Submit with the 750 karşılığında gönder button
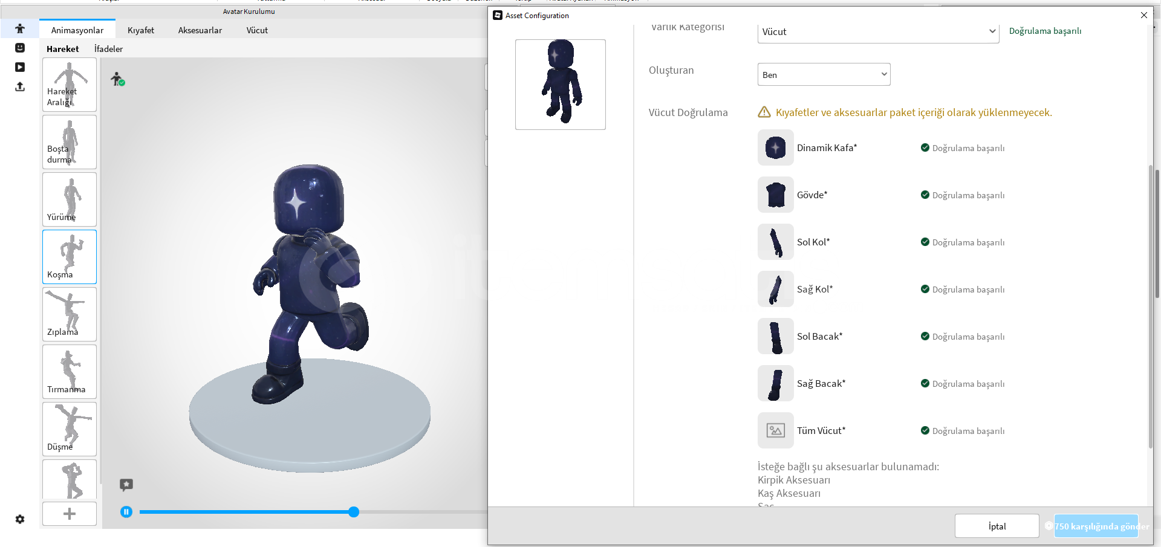 coord(1096,526)
